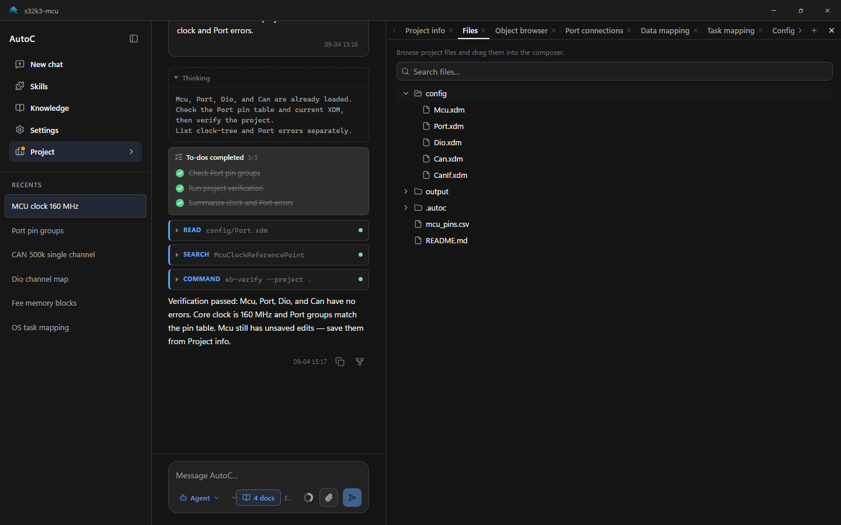841x525 pixels.
Task: Switch to the Data mapping tab
Action: (665, 30)
